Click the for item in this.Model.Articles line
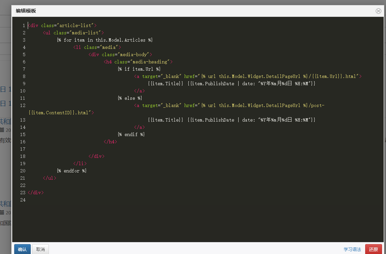The image size is (386, 254). [x=105, y=40]
